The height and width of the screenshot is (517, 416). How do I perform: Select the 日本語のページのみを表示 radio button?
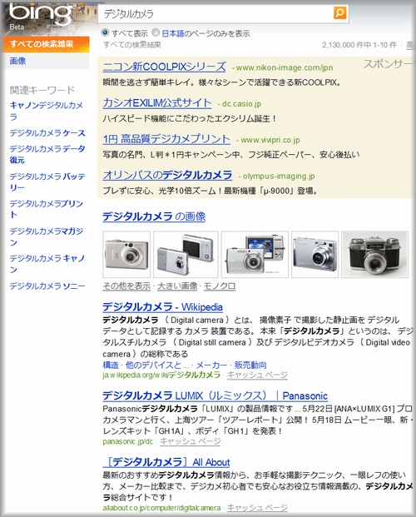pos(156,32)
